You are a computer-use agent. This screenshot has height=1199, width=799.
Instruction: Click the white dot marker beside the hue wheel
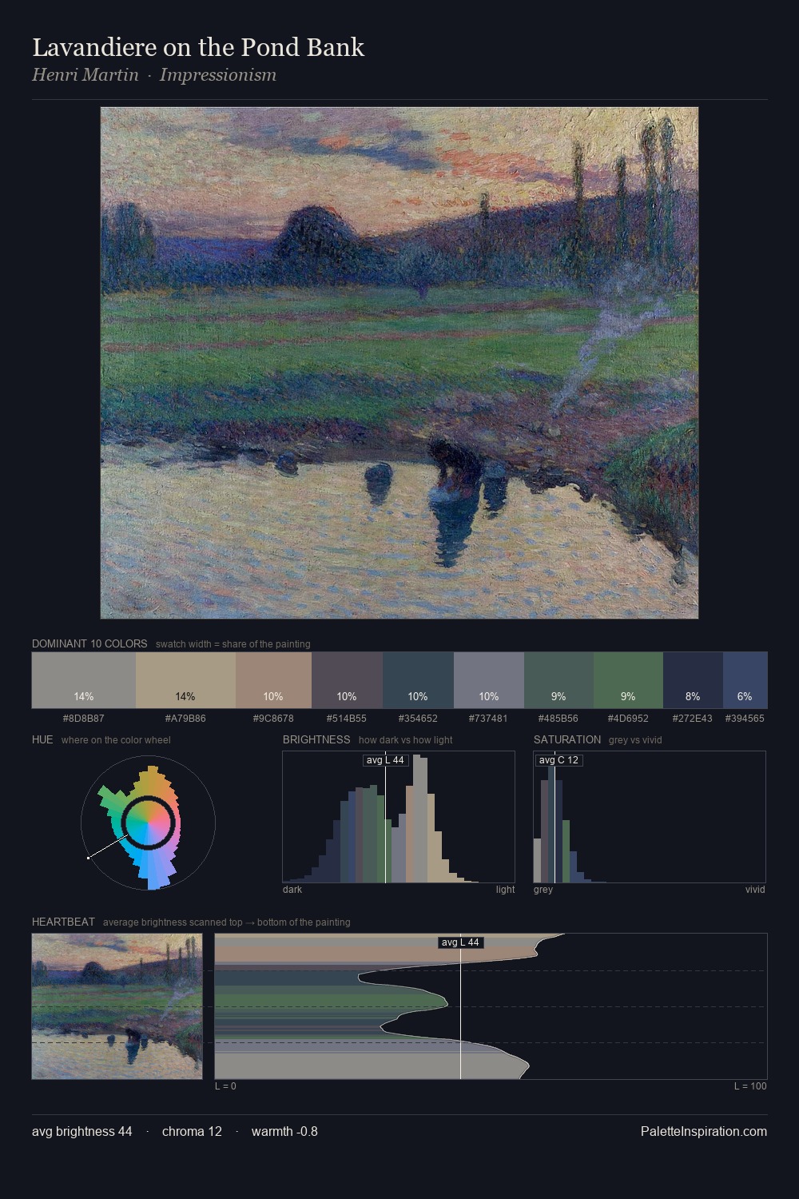[x=89, y=858]
